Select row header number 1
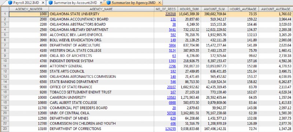This screenshot has width=293, height=132. (x=5, y=14)
